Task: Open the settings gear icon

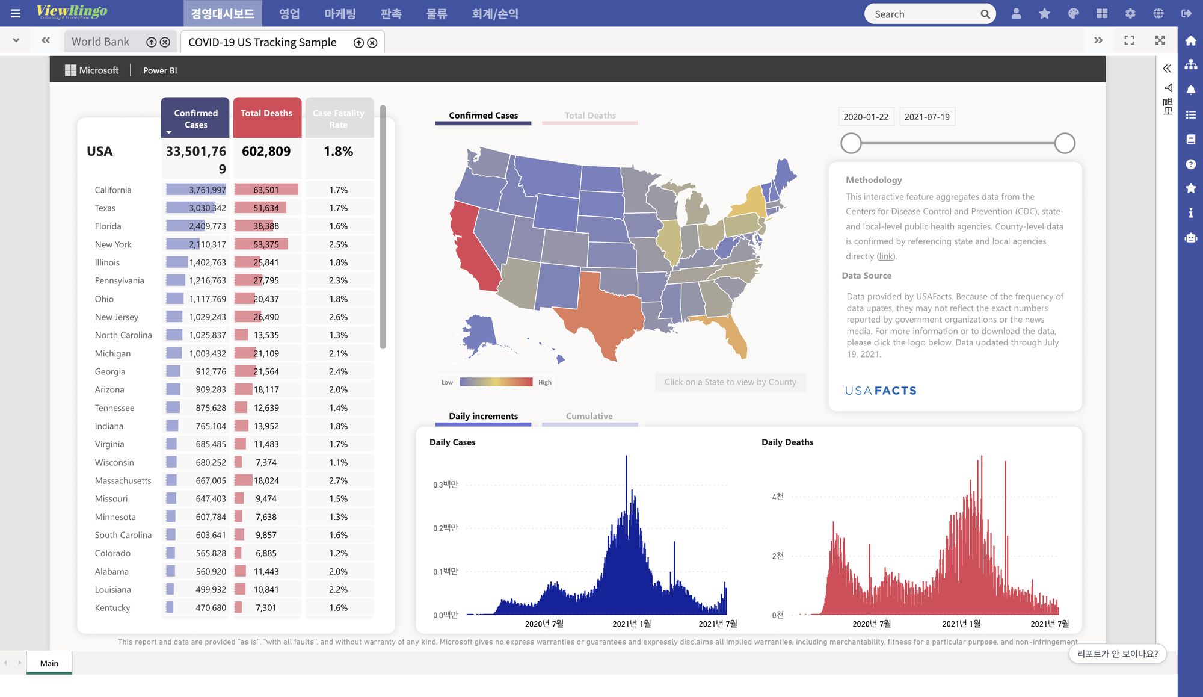Action: coord(1130,13)
